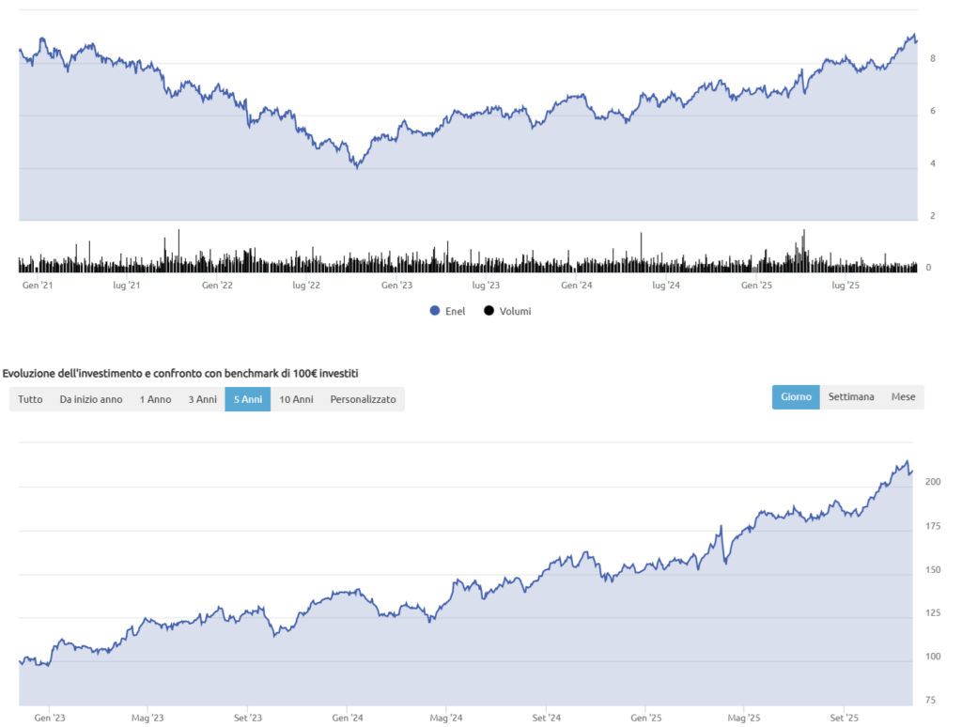Switch to the 1 Anno range

(x=156, y=399)
